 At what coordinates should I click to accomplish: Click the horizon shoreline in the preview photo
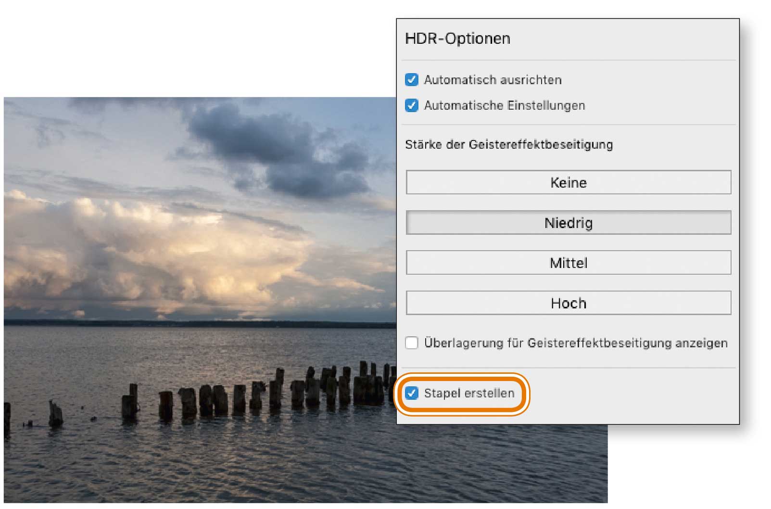click(x=192, y=323)
